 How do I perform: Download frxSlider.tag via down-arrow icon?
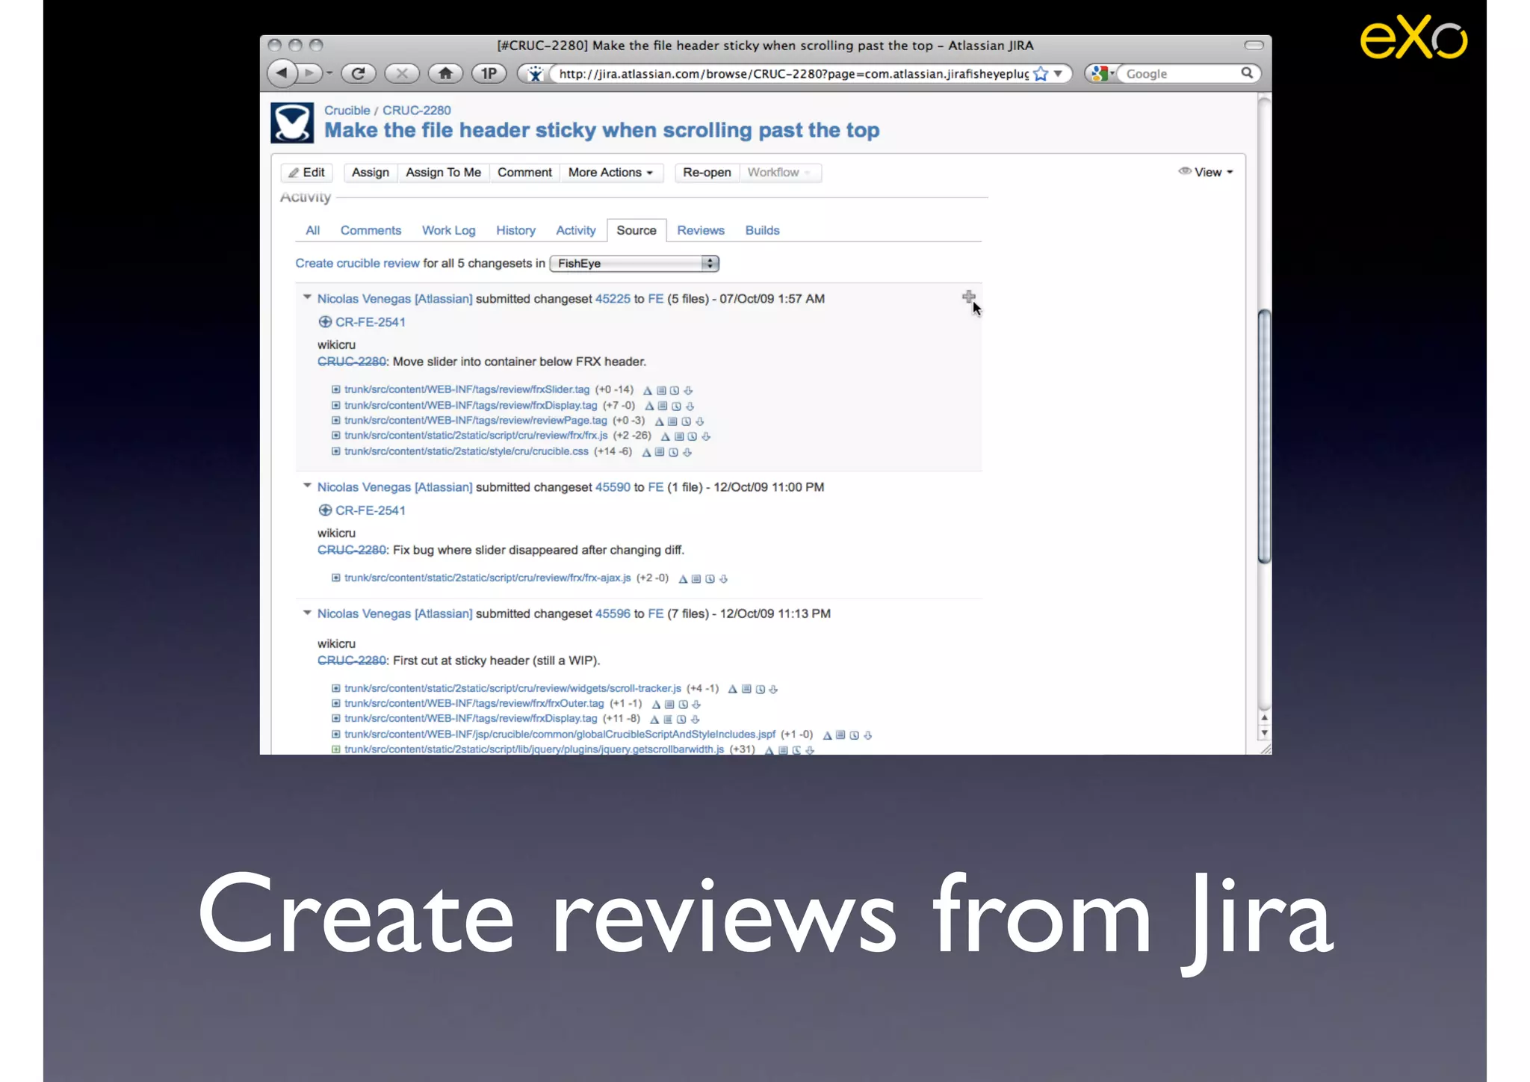click(x=688, y=390)
